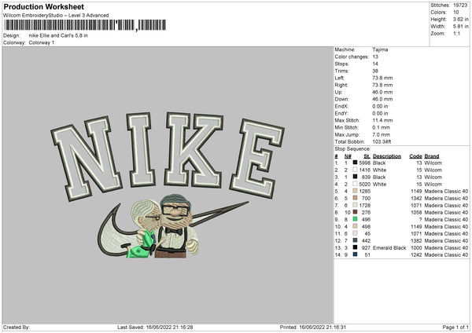Viewport: 472px width, 333px height.
Task: Click stitch count 5998 in row 1
Action: (364, 163)
